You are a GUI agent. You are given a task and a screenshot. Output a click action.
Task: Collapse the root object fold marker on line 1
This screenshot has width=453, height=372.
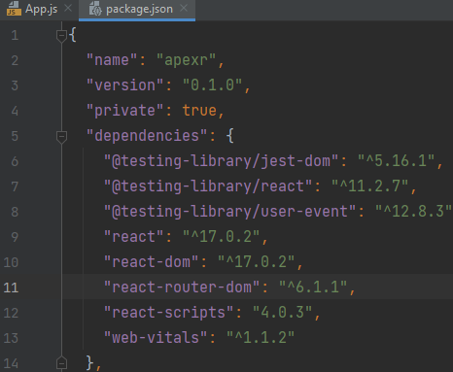point(61,36)
